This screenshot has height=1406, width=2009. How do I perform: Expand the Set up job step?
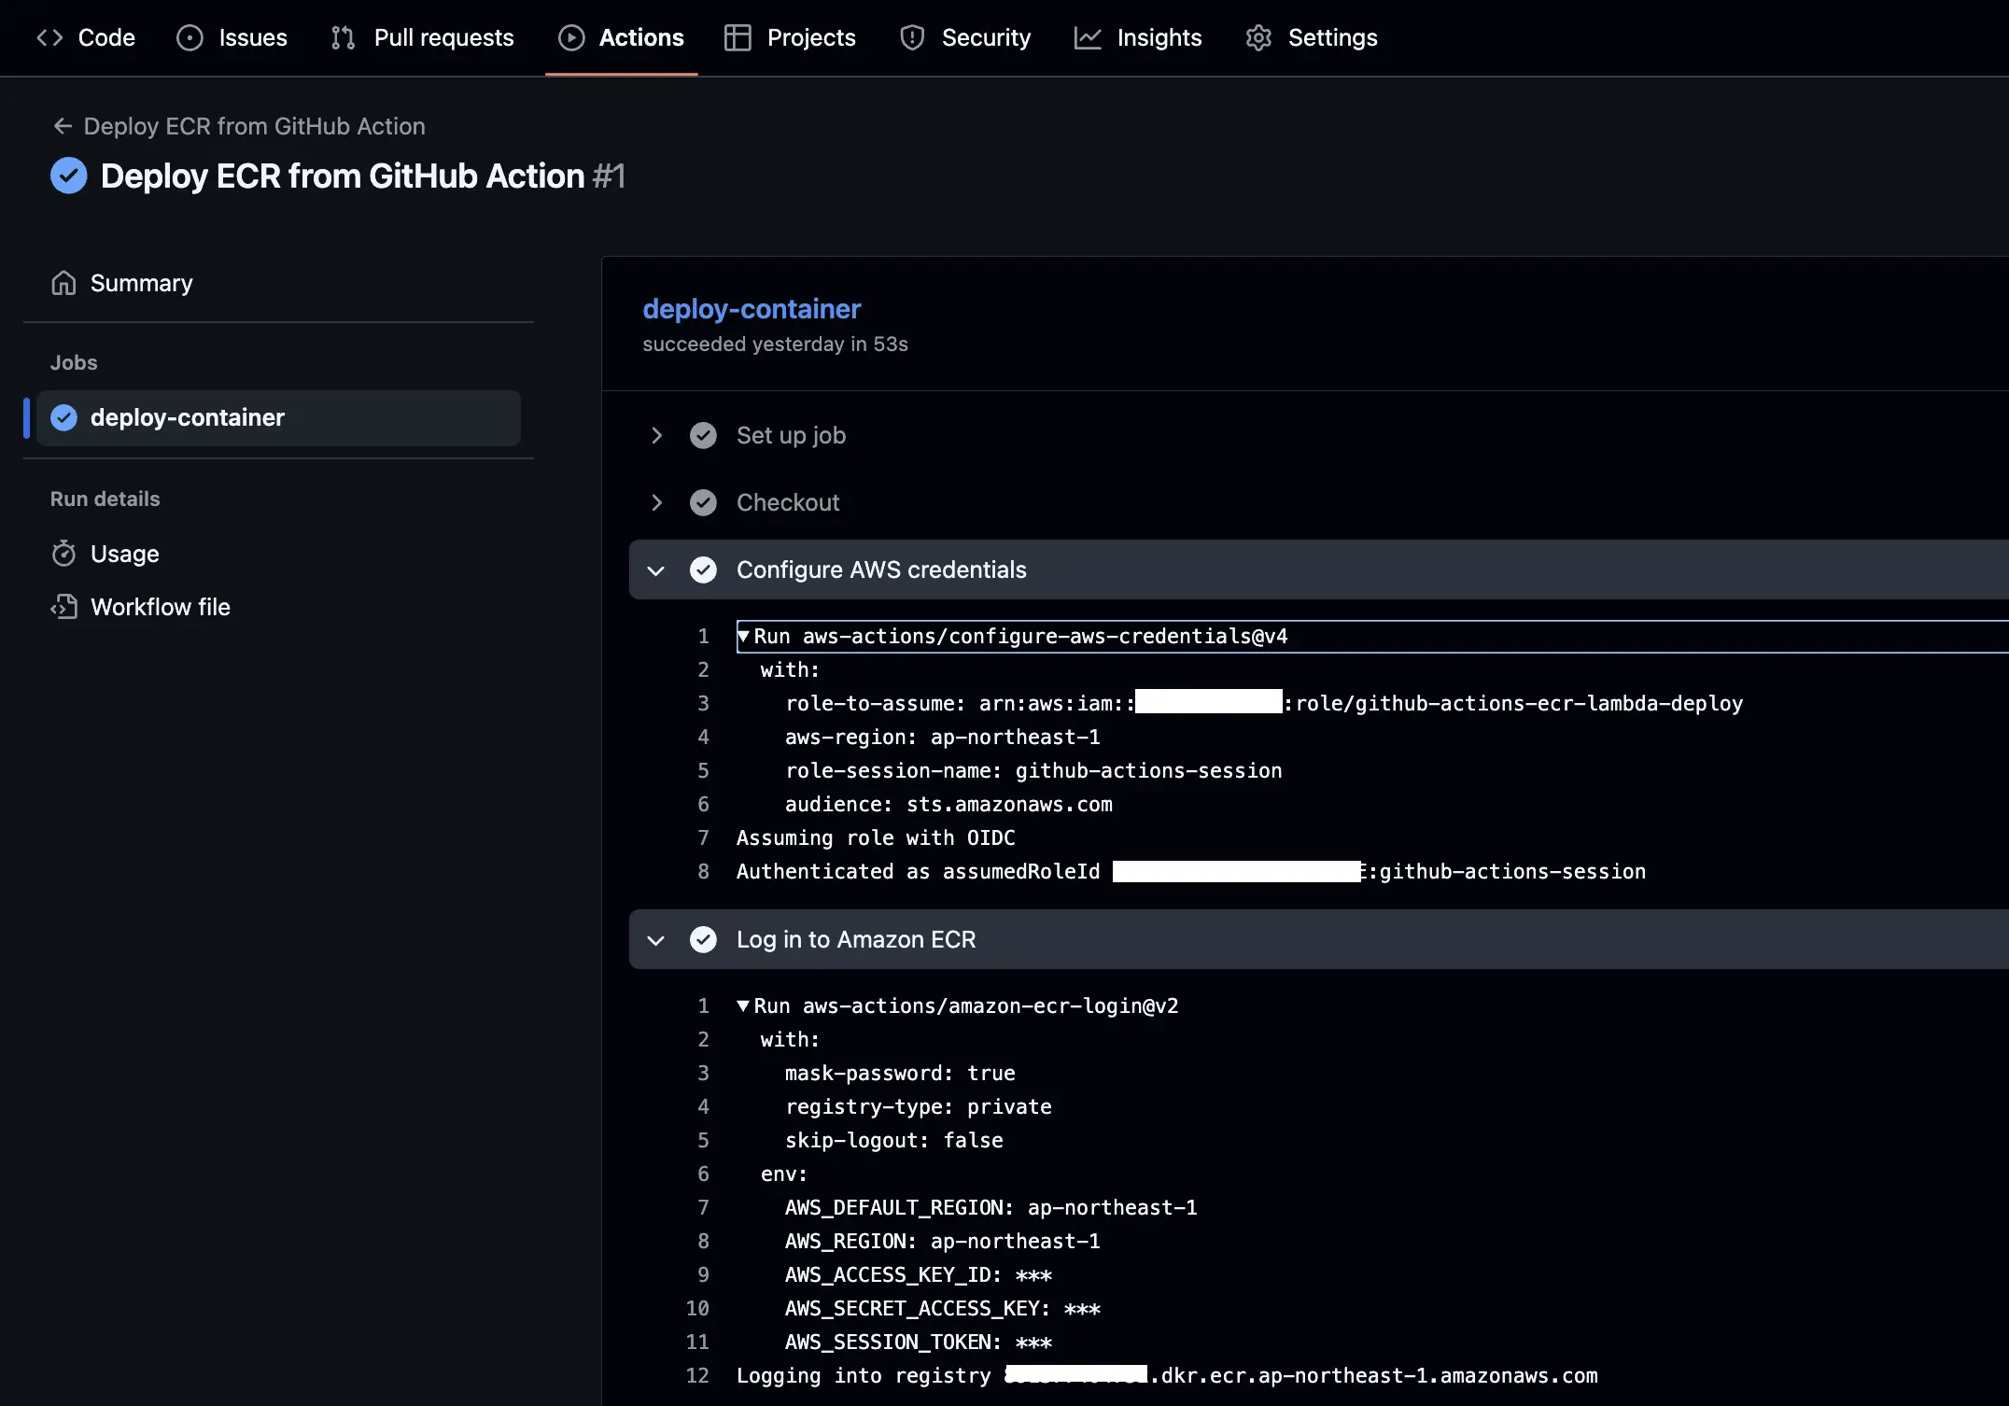point(656,435)
